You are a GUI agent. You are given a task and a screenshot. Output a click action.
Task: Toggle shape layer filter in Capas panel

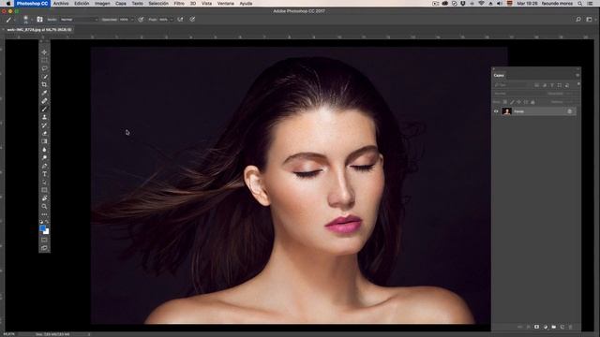[560, 85]
